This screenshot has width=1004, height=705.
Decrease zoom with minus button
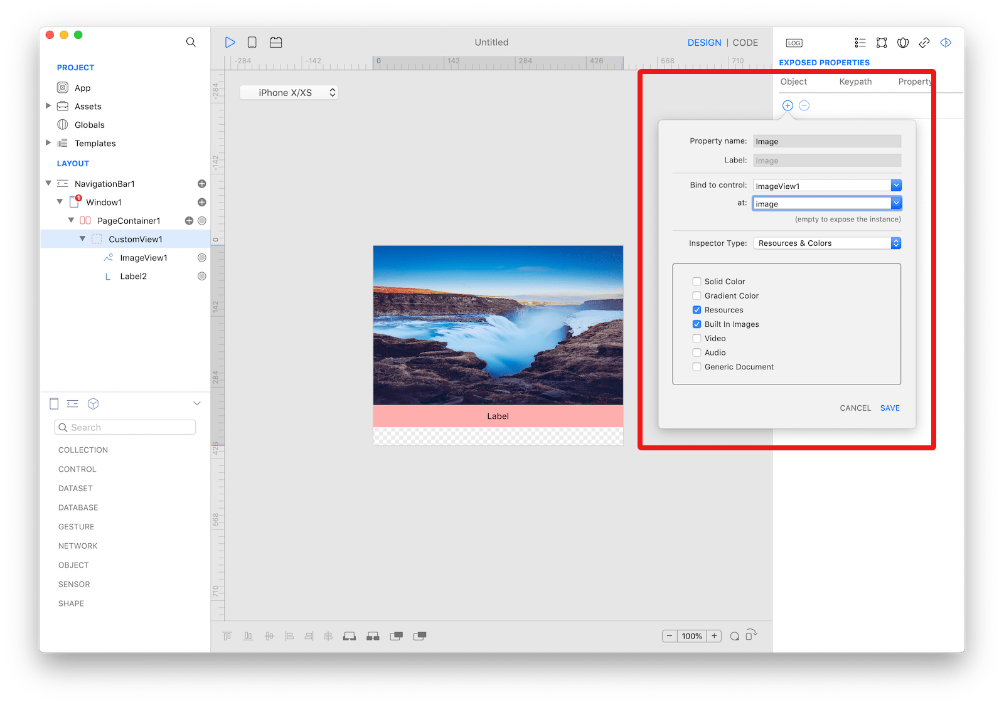point(670,636)
